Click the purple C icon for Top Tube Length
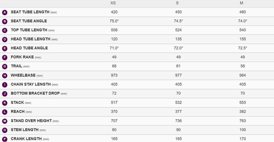The image size is (274, 142). (5, 30)
